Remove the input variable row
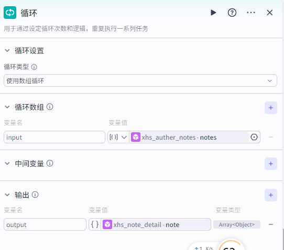Viewport: 284px width, 250px height. pos(270,137)
